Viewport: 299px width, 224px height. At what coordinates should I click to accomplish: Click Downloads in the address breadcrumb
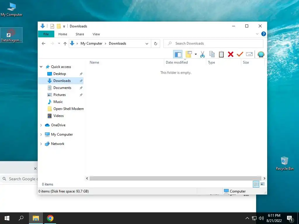pos(117,43)
